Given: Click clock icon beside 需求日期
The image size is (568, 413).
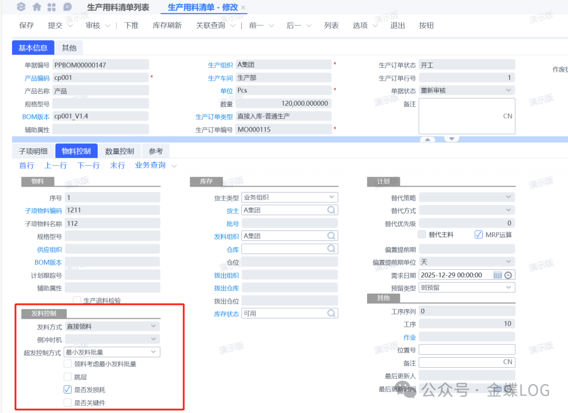Looking at the screenshot, I should [508, 275].
